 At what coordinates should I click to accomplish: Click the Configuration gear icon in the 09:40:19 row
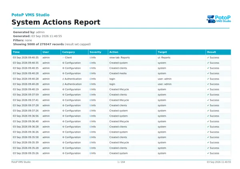point(63,89)
